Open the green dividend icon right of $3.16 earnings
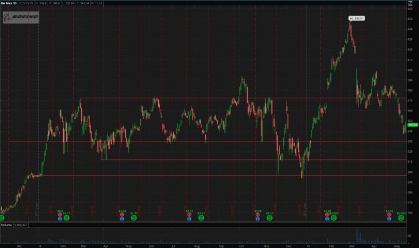 coord(401,218)
